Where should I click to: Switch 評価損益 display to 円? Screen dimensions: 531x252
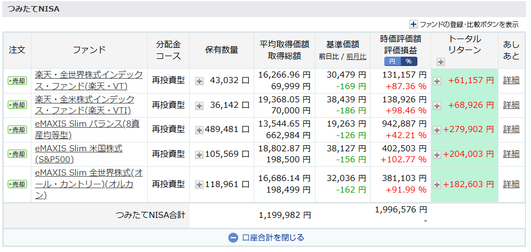coord(393,62)
